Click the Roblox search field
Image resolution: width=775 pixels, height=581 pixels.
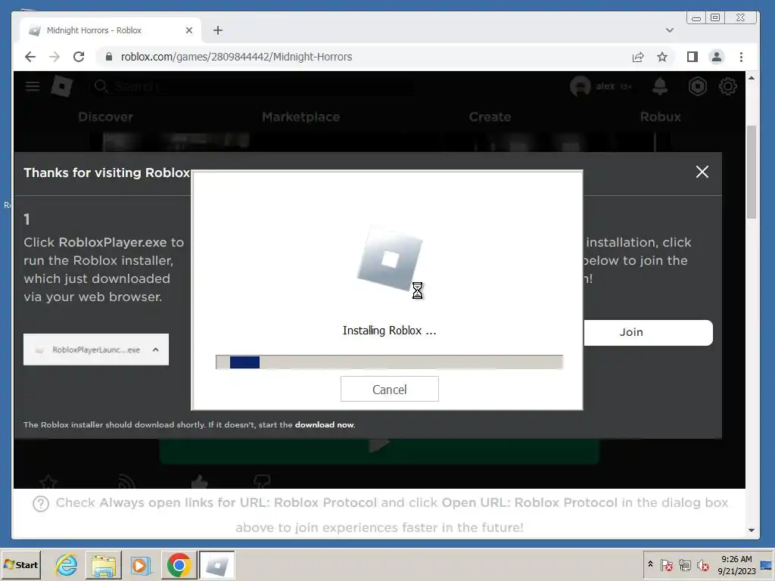252,86
